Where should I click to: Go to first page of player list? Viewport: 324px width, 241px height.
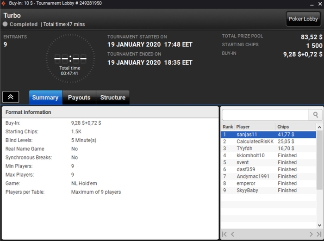pos(224,234)
